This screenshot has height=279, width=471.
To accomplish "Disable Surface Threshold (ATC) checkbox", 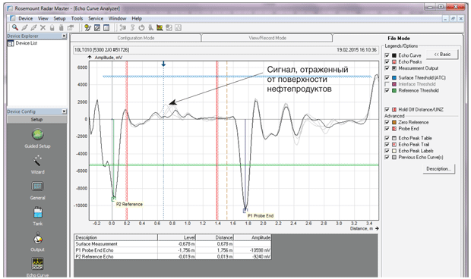I will (x=387, y=77).
